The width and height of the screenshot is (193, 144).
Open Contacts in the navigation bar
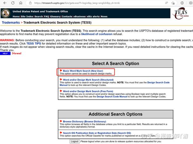click(x=67, y=16)
